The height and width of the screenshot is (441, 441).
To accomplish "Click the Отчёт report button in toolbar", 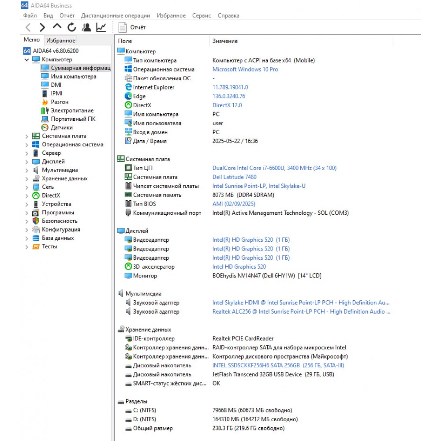I will 132,27.
